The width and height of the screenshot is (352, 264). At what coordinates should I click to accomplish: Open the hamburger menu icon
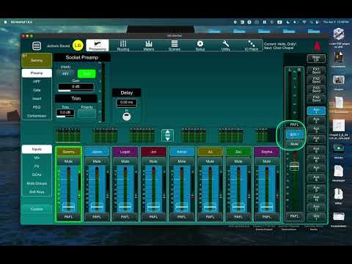[37, 45]
